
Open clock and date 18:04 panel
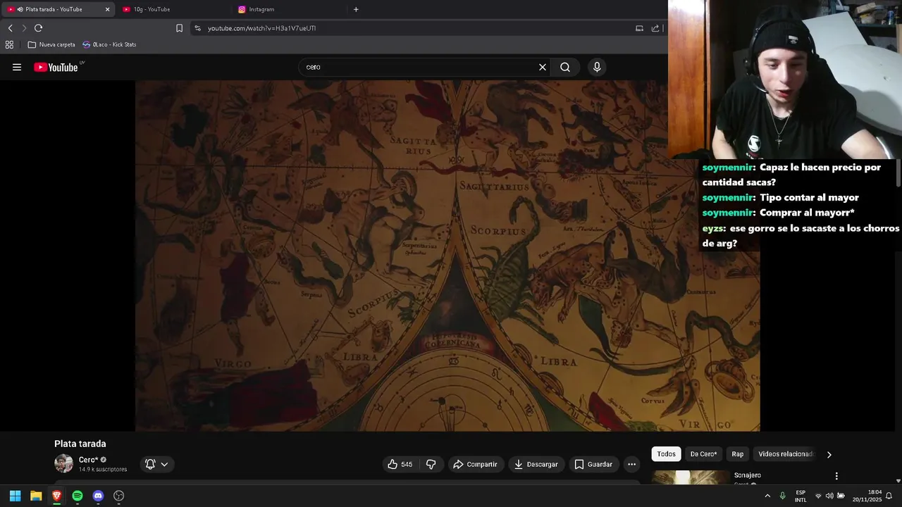[867, 496]
